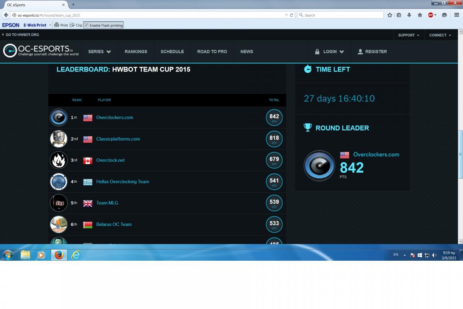Open the ROAD TO PRO navigation item
Image resolution: width=463 pixels, height=309 pixels.
coord(212,51)
